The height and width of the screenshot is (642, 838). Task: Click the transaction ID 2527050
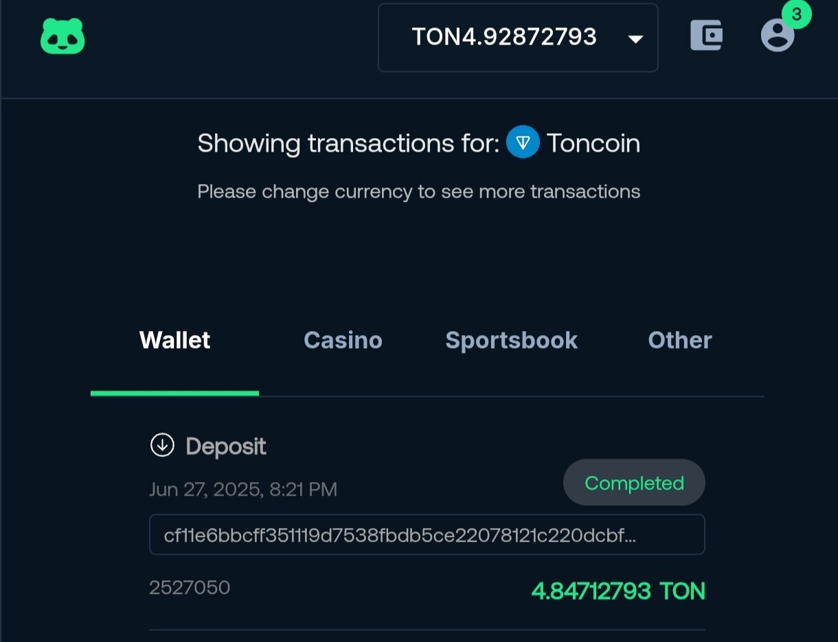pyautogui.click(x=190, y=587)
